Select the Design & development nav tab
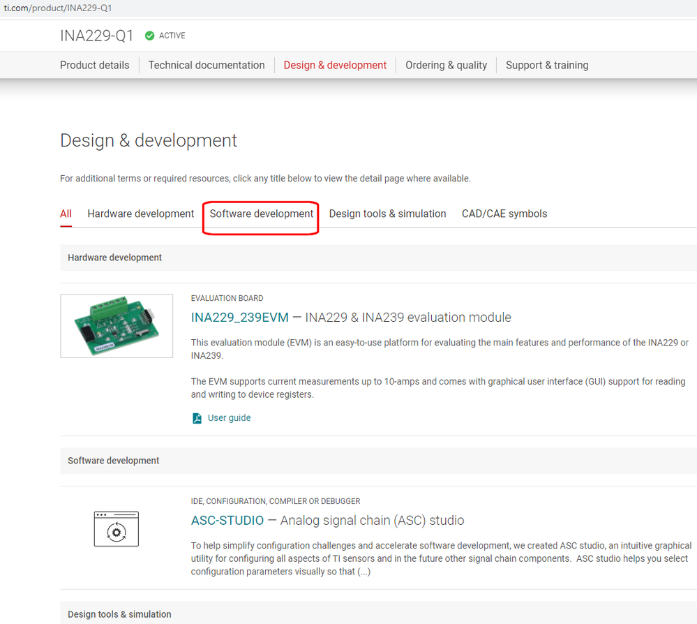The image size is (697, 624). click(x=335, y=65)
